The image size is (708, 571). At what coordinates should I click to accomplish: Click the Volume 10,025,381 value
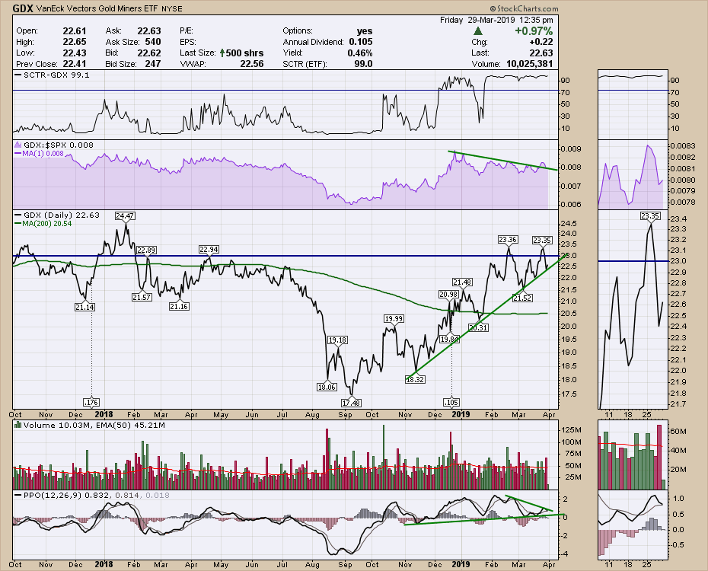coord(529,64)
